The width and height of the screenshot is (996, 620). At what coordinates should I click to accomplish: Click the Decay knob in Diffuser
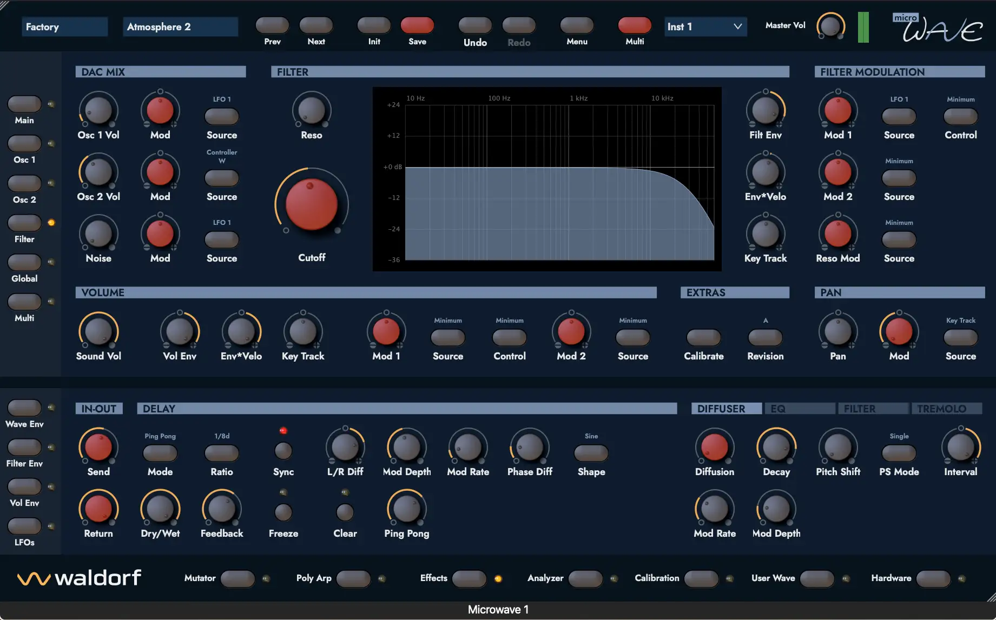(776, 447)
